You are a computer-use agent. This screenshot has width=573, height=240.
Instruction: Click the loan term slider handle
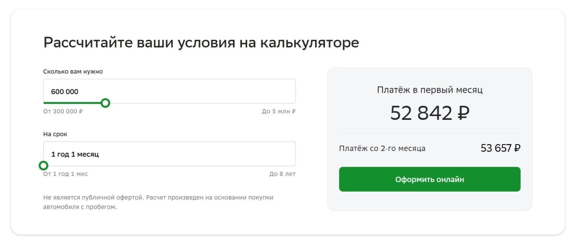(x=44, y=165)
